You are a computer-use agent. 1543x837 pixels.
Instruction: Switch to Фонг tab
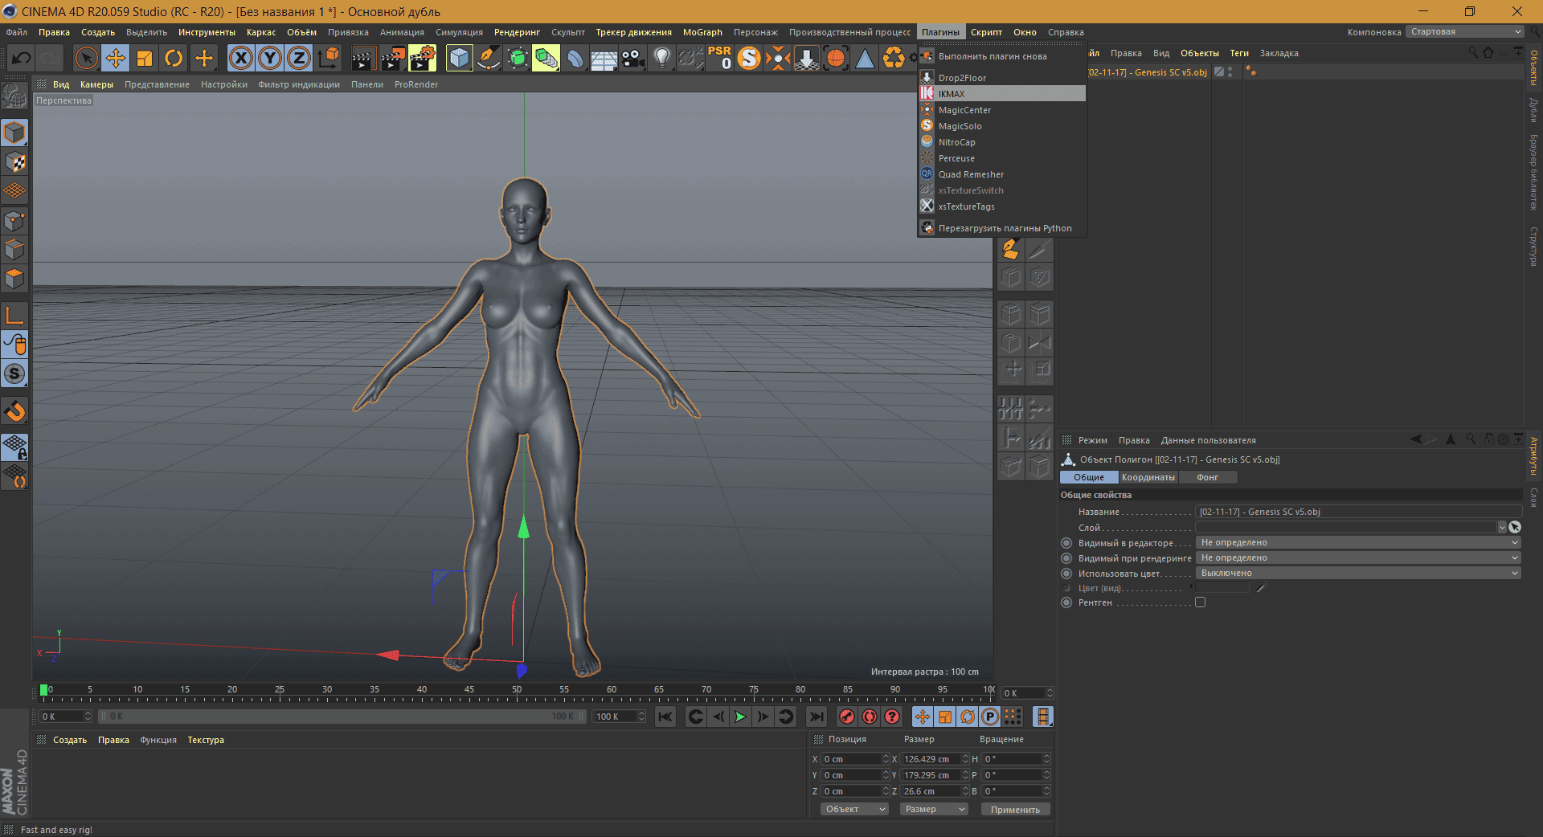(x=1207, y=477)
